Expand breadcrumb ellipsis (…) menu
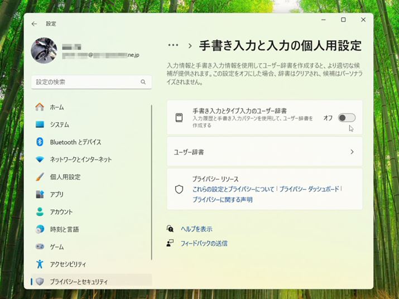The image size is (399, 299). point(173,46)
